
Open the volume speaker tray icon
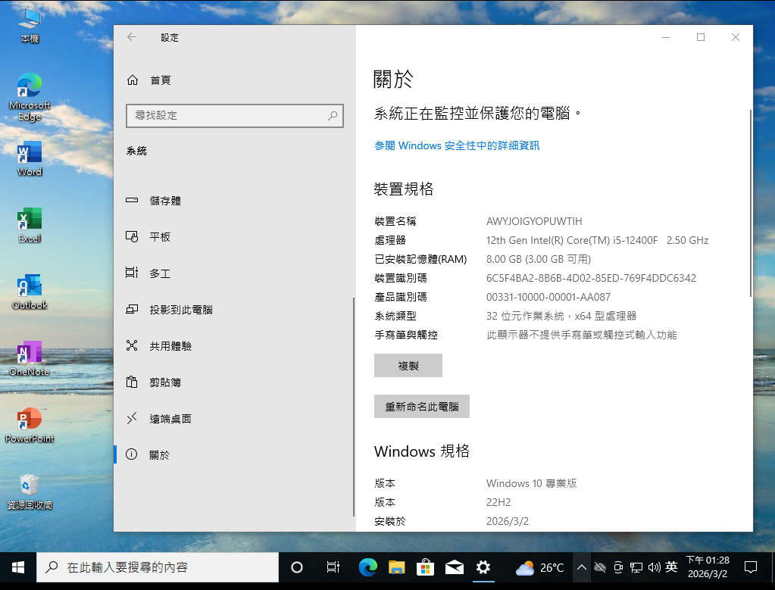(x=654, y=567)
